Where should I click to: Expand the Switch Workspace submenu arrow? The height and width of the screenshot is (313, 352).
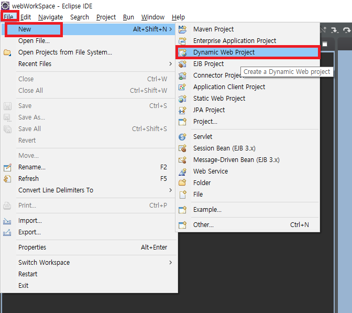tap(171, 263)
